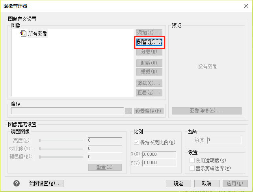Click the 取消 button
The image size is (253, 192).
coord(206,183)
